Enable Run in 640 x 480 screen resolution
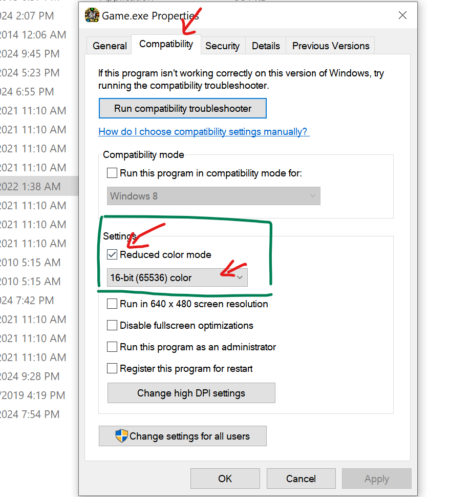This screenshot has width=472, height=497. coord(112,304)
